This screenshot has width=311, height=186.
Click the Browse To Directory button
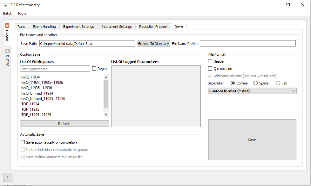tap(153, 44)
